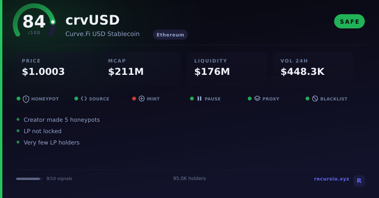Select the Ethereum chain tag
The width and height of the screenshot is (379, 198).
click(170, 35)
